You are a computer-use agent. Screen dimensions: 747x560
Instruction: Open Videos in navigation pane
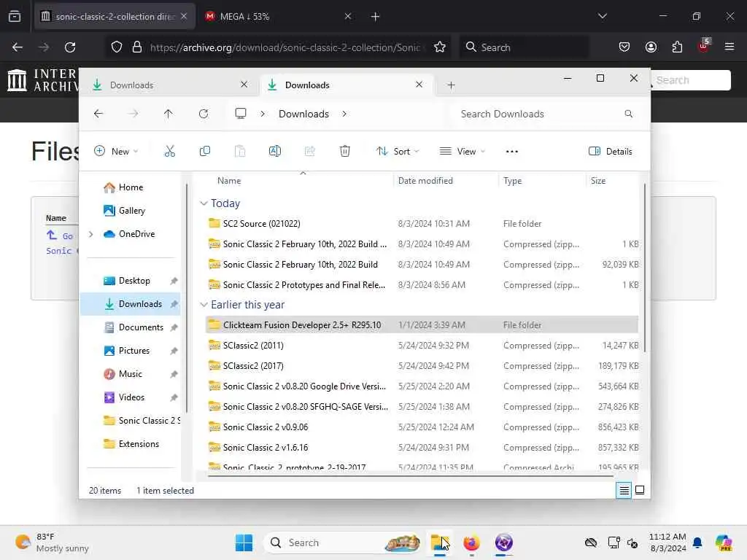coord(131,397)
